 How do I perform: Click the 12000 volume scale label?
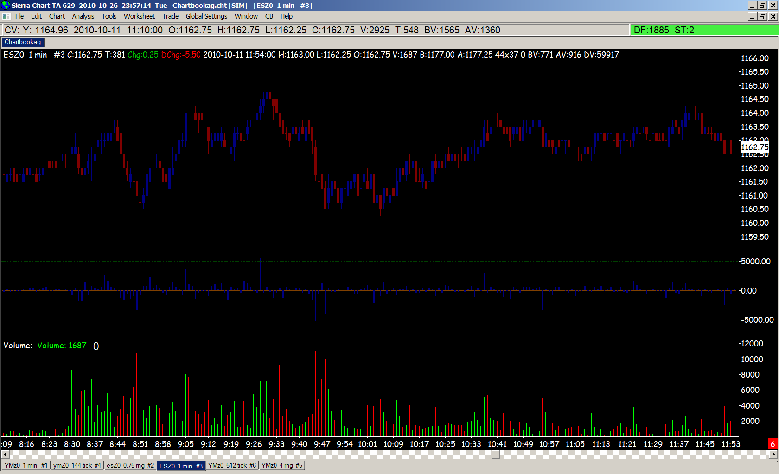[x=752, y=344]
